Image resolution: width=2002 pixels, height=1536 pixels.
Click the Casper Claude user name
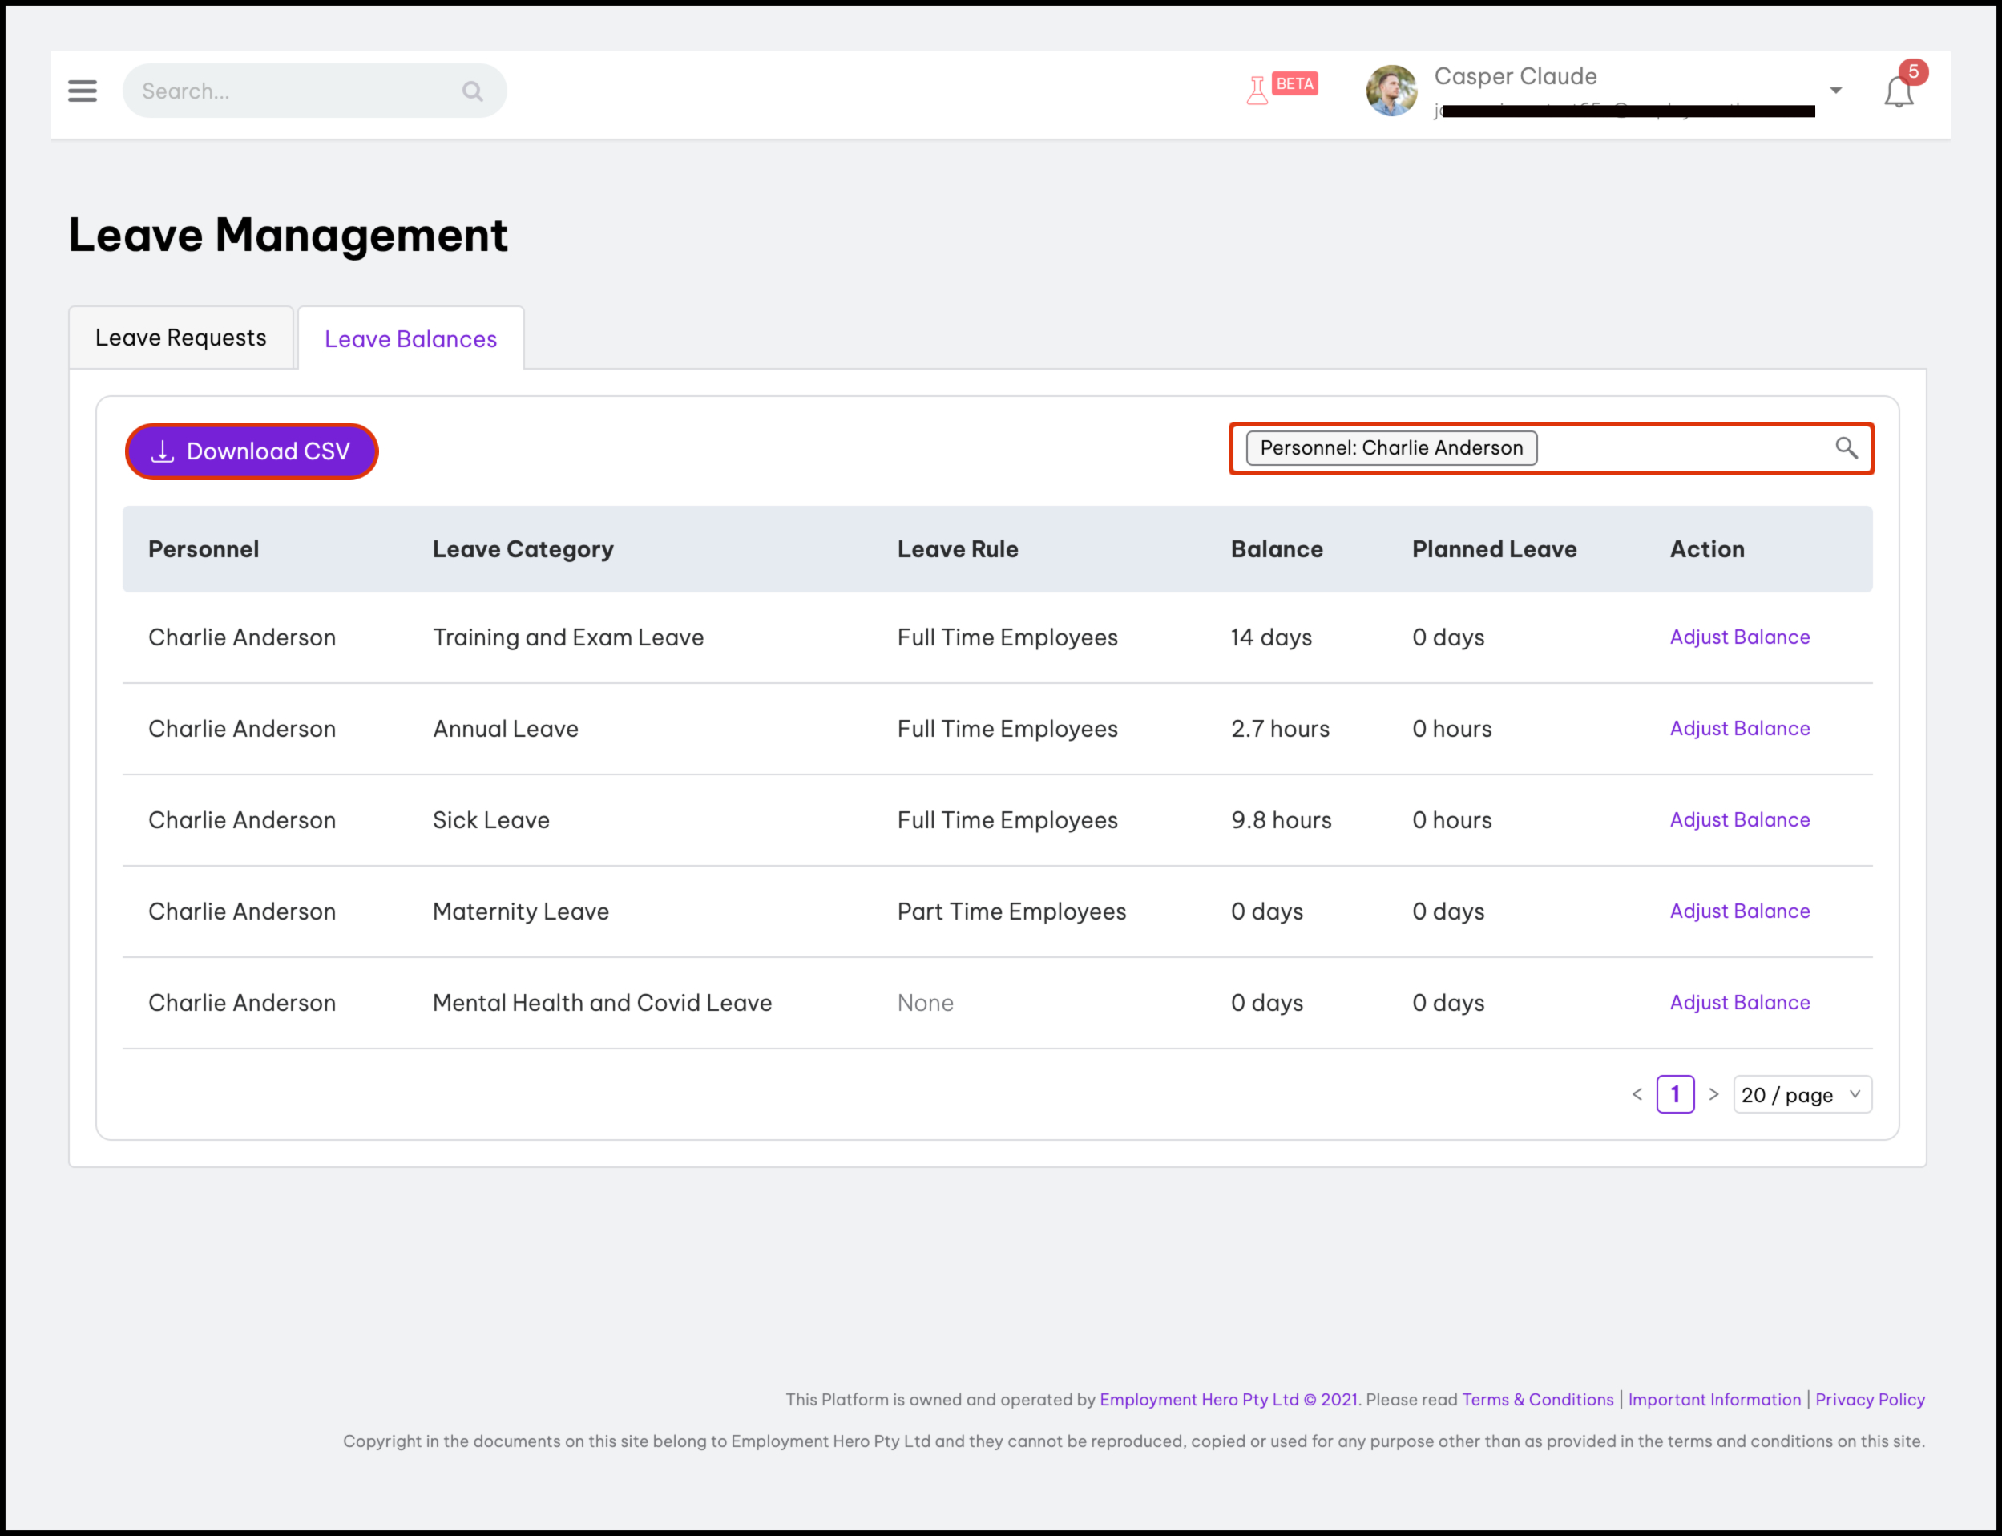pyautogui.click(x=1515, y=77)
